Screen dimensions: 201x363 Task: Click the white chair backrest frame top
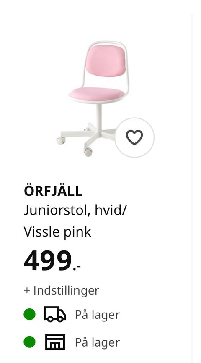click(106, 43)
